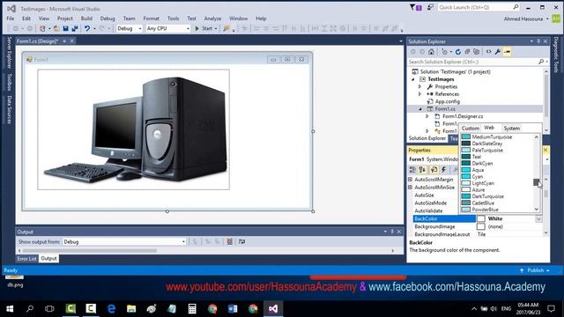564x317 pixels.
Task: Expand the Properties node in Solution Explorer
Action: [419, 86]
